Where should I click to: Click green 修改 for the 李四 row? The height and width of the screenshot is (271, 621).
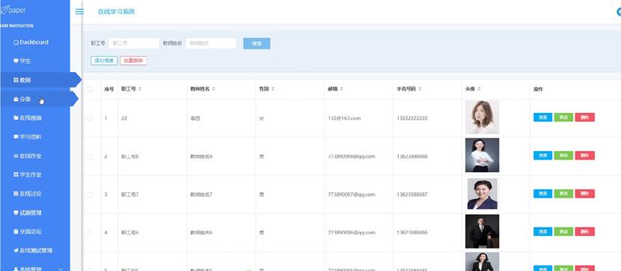tap(563, 118)
